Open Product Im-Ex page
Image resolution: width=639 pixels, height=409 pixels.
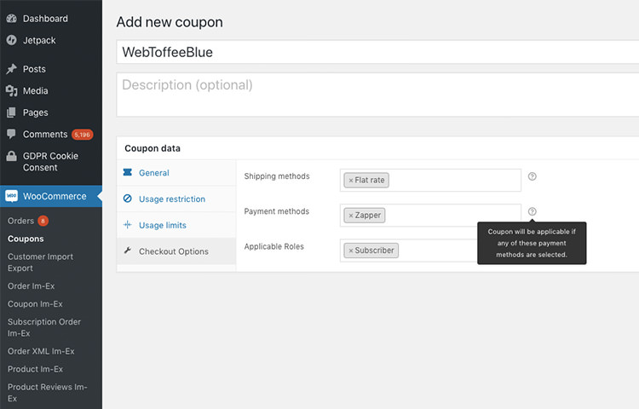(35, 369)
